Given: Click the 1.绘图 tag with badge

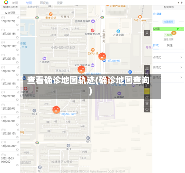Looking at the screenshot, I should point(168,35).
